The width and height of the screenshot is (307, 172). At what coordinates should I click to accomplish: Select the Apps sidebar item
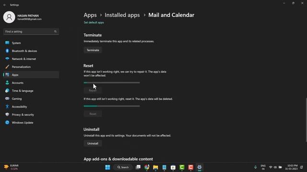tap(31, 75)
